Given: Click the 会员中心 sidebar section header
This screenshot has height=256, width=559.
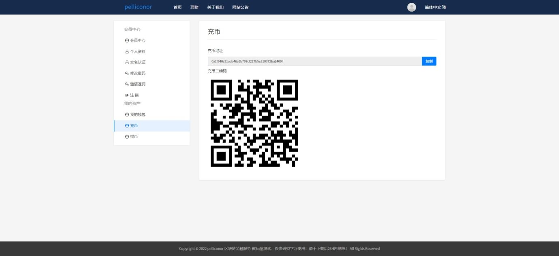Looking at the screenshot, I should point(132,30).
